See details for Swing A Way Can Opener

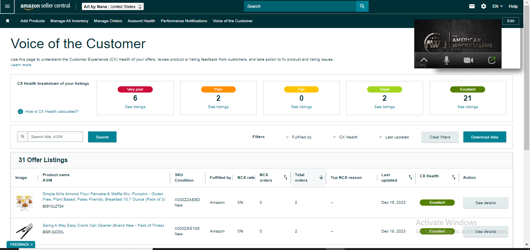click(486, 231)
